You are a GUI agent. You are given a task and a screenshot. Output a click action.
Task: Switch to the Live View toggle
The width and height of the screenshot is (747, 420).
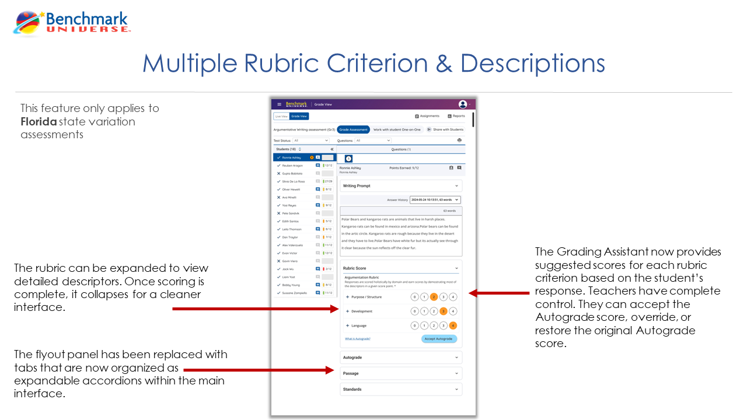[281, 116]
